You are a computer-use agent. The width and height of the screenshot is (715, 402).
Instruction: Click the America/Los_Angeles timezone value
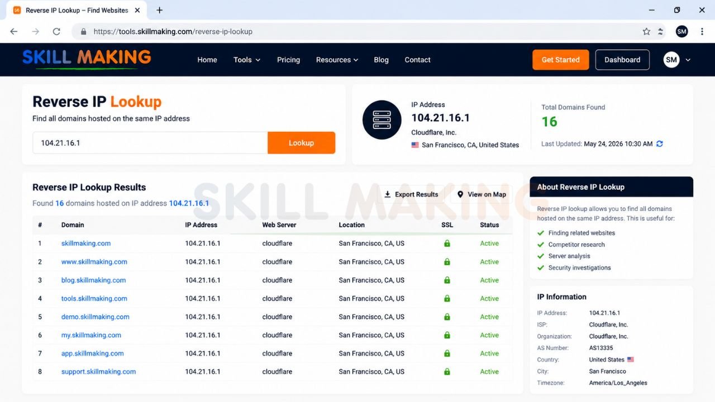coord(618,383)
